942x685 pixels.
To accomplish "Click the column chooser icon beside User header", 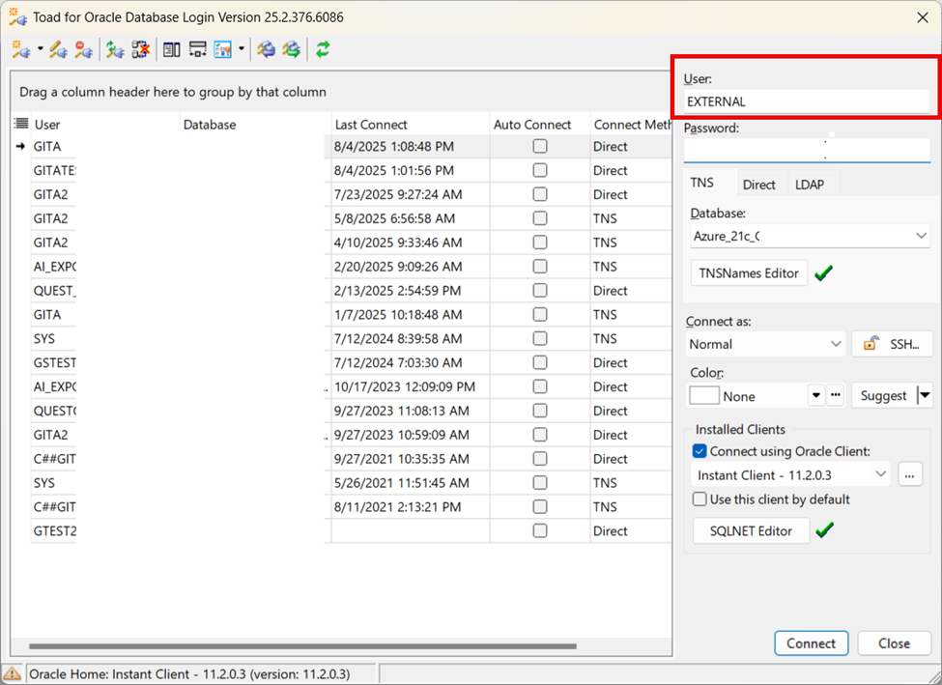I will [x=21, y=124].
